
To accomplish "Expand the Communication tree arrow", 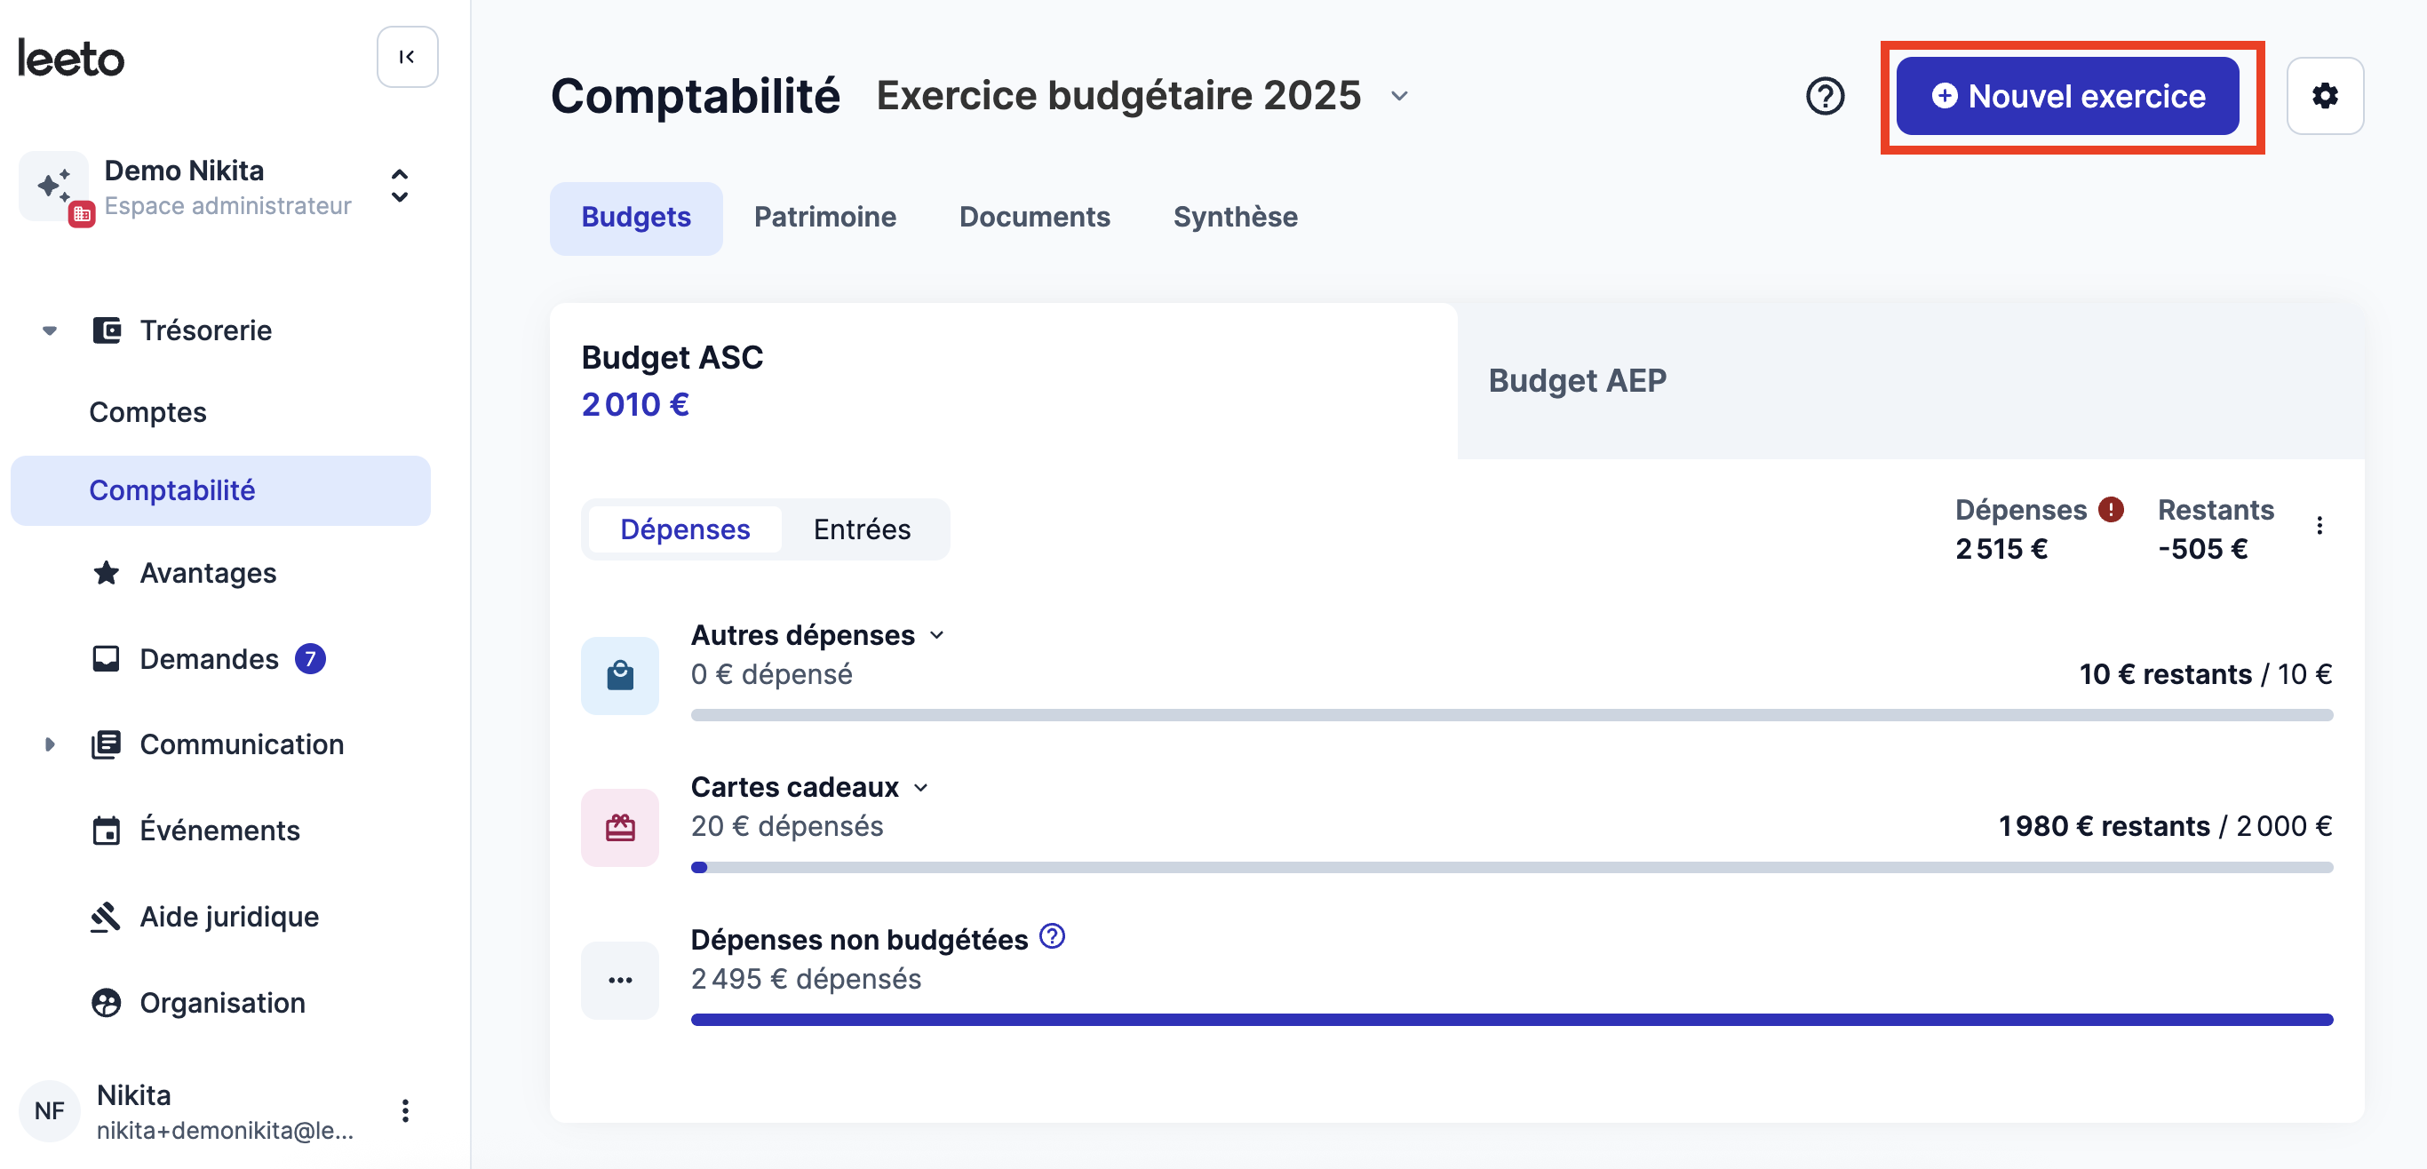I will coord(50,744).
